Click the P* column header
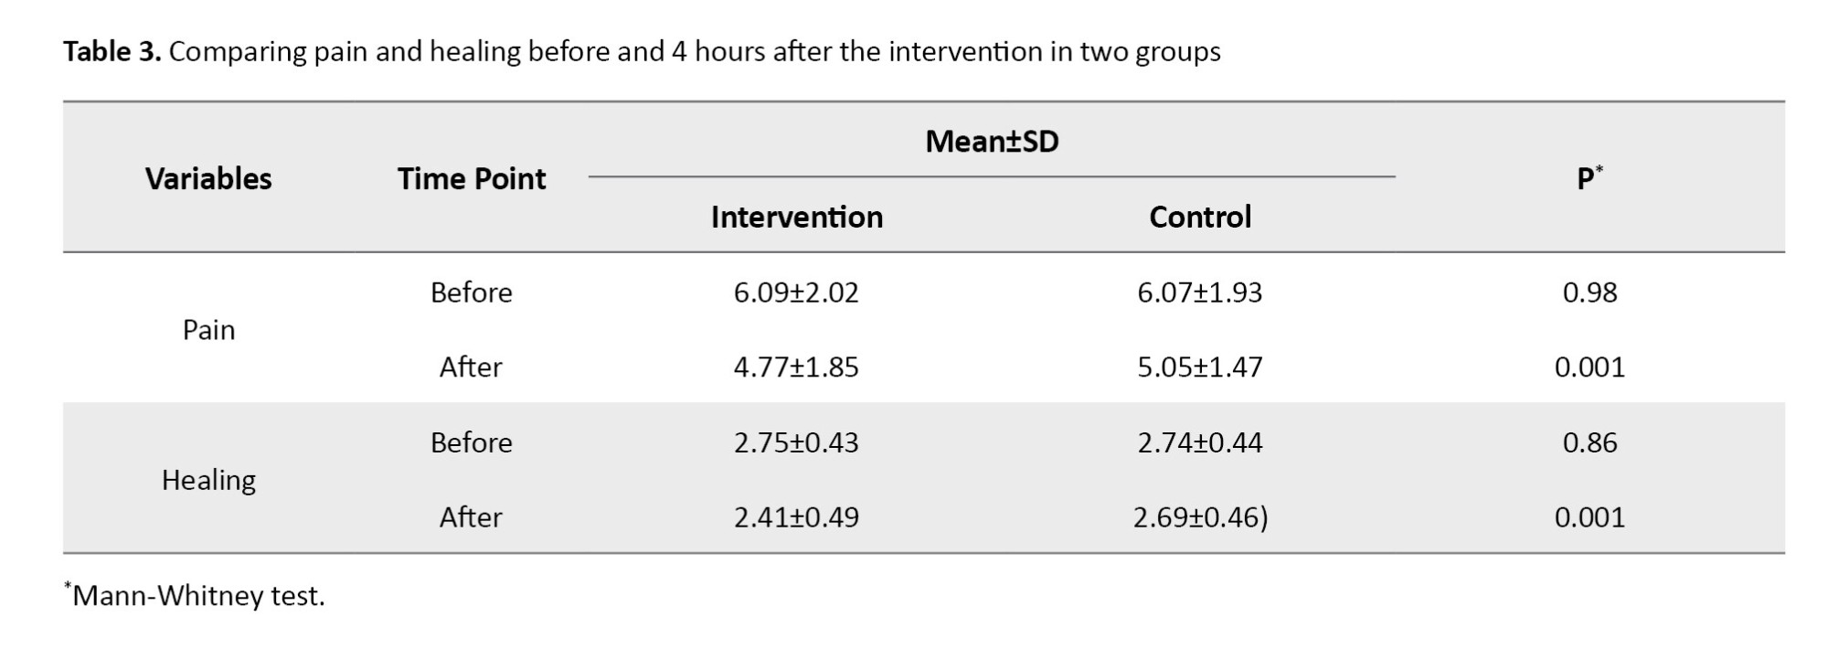Screen dimensions: 1828x670 [x=1589, y=178]
